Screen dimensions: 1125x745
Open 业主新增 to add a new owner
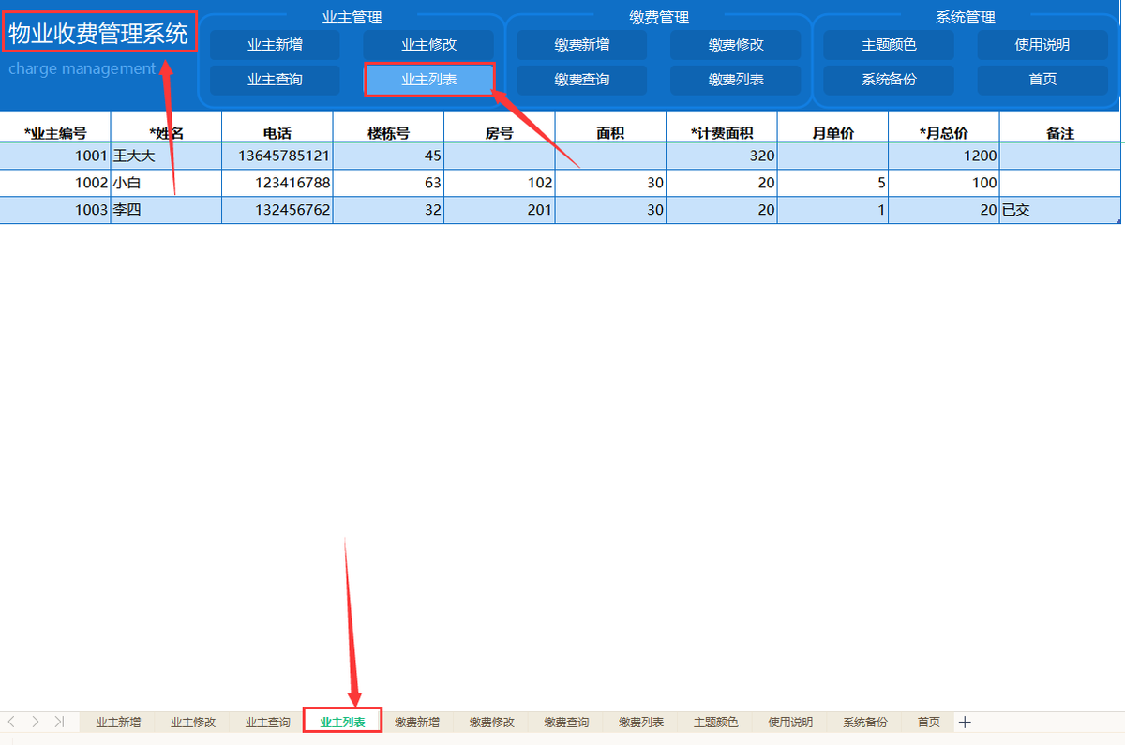(274, 44)
